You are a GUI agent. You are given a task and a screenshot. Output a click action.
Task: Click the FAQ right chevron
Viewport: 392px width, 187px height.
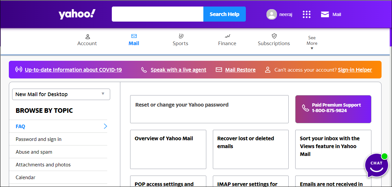105,126
